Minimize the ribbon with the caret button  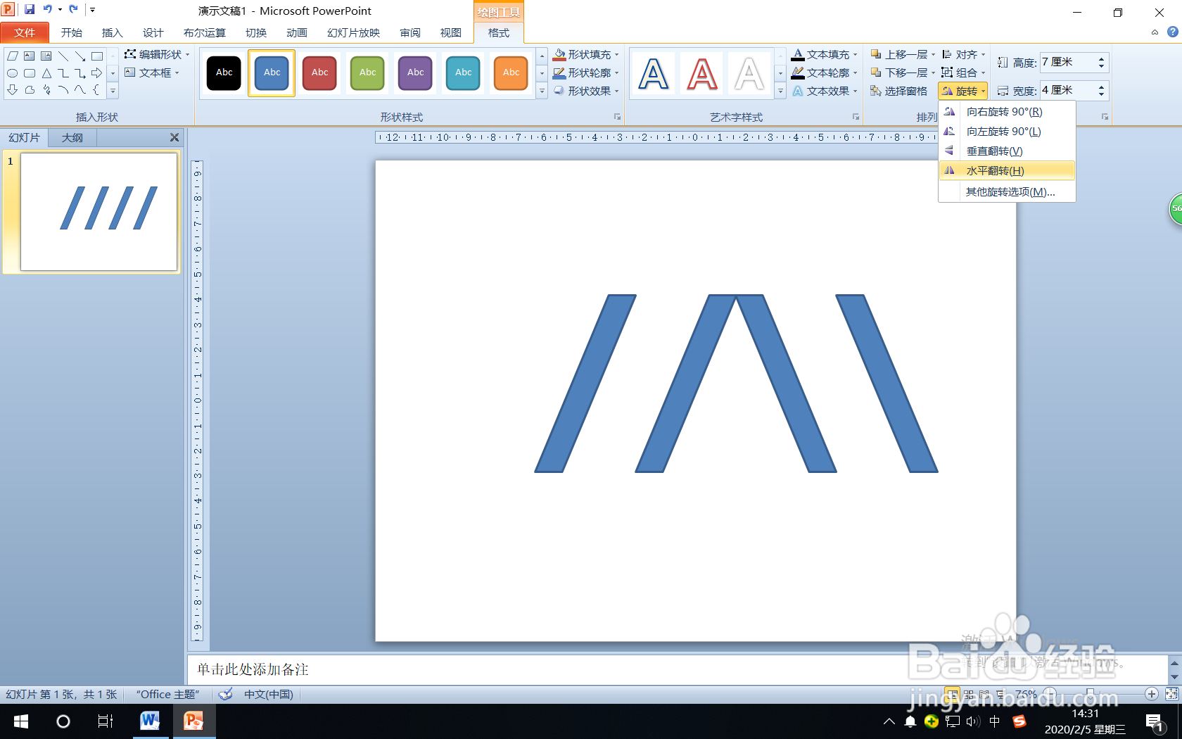coord(1155,32)
